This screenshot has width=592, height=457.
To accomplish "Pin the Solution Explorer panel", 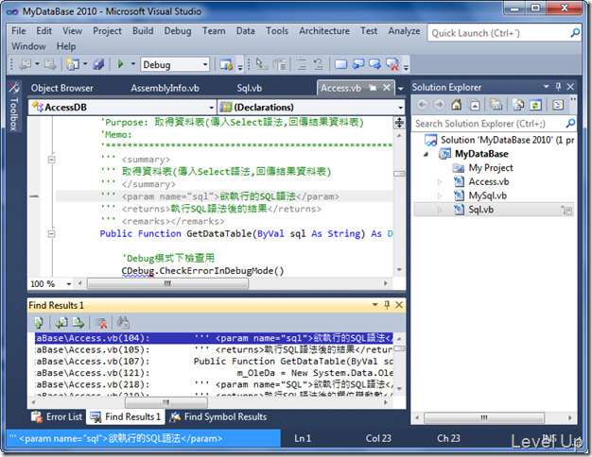I will point(558,87).
